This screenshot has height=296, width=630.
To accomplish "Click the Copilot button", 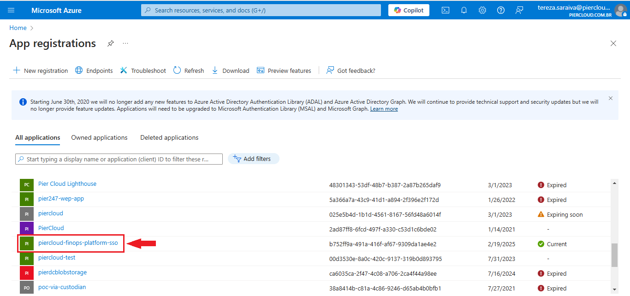I will tap(409, 10).
